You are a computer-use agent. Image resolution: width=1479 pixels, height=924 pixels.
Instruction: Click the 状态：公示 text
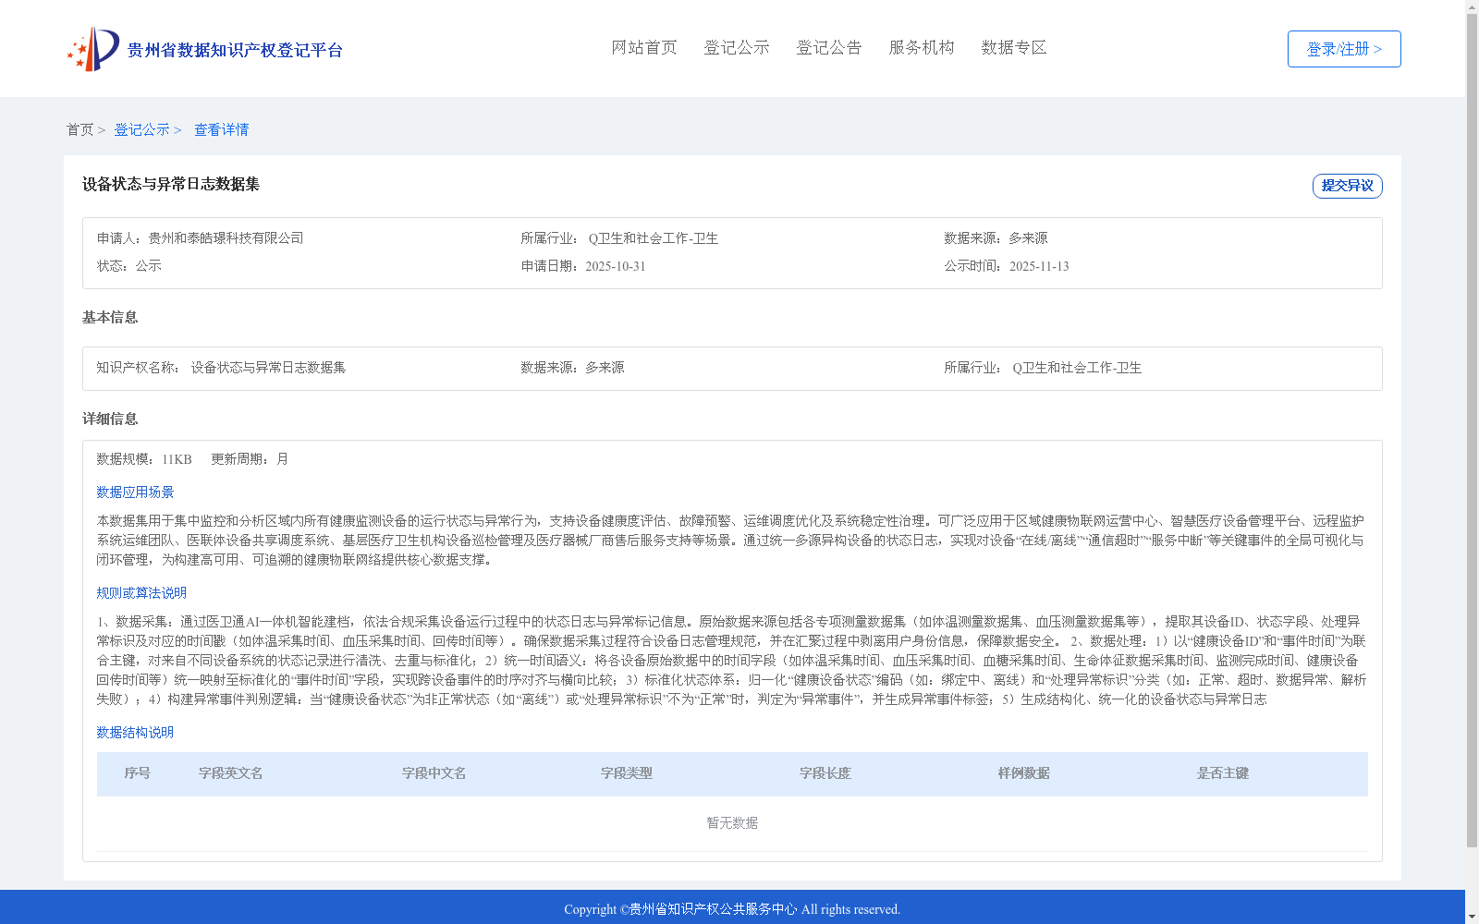point(129,266)
